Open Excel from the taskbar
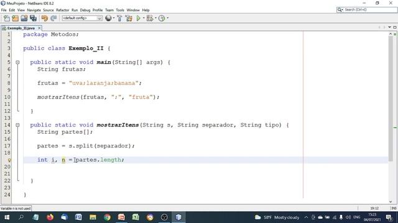The height and width of the screenshot is (223, 398). [x=136, y=217]
